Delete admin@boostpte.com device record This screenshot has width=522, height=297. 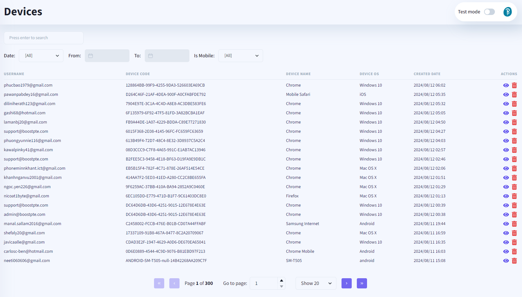pyautogui.click(x=514, y=215)
